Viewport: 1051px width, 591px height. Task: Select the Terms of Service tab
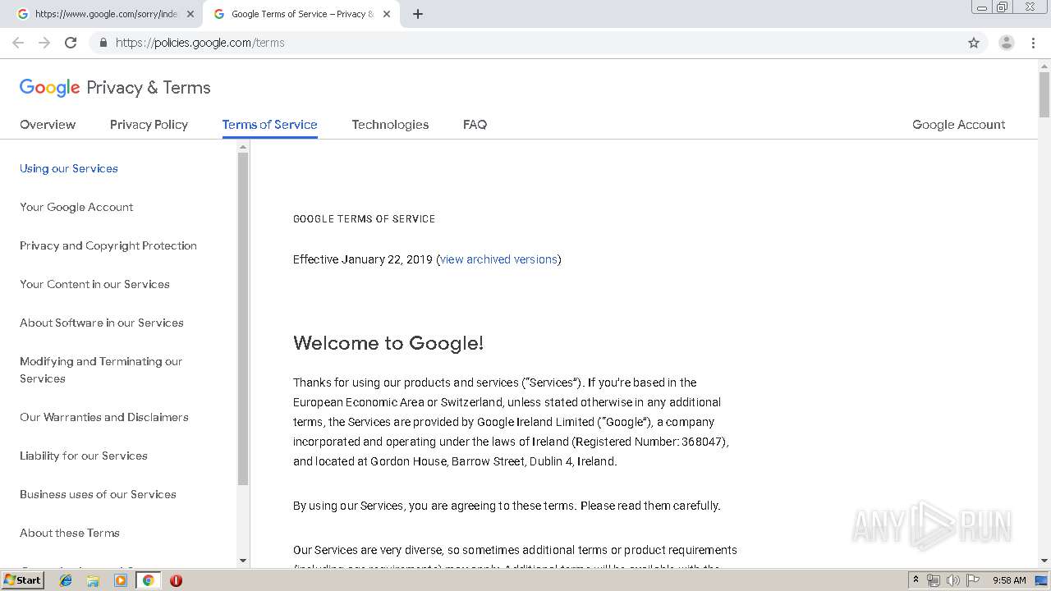[269, 125]
